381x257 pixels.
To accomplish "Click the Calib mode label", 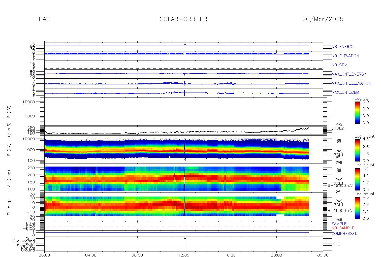I will coord(30,239).
